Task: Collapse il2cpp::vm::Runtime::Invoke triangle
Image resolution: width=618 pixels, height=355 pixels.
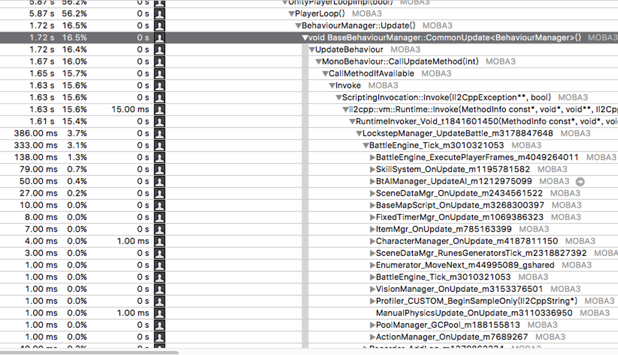Action: [345, 110]
